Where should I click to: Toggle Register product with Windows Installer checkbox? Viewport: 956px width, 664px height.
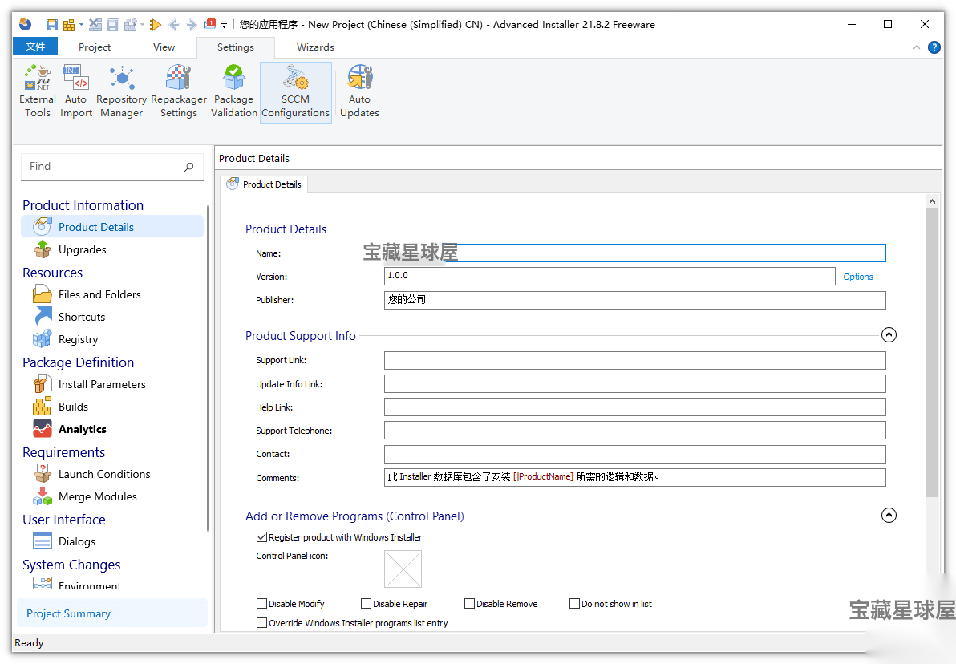coord(262,537)
